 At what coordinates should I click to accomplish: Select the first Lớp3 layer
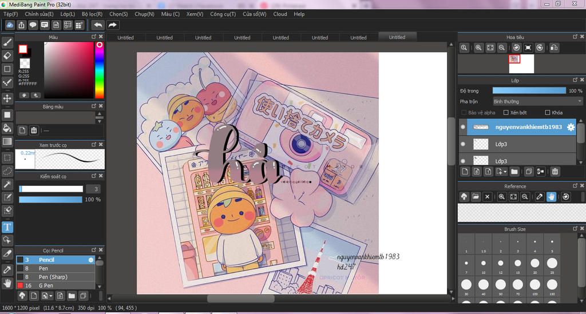[x=517, y=144]
